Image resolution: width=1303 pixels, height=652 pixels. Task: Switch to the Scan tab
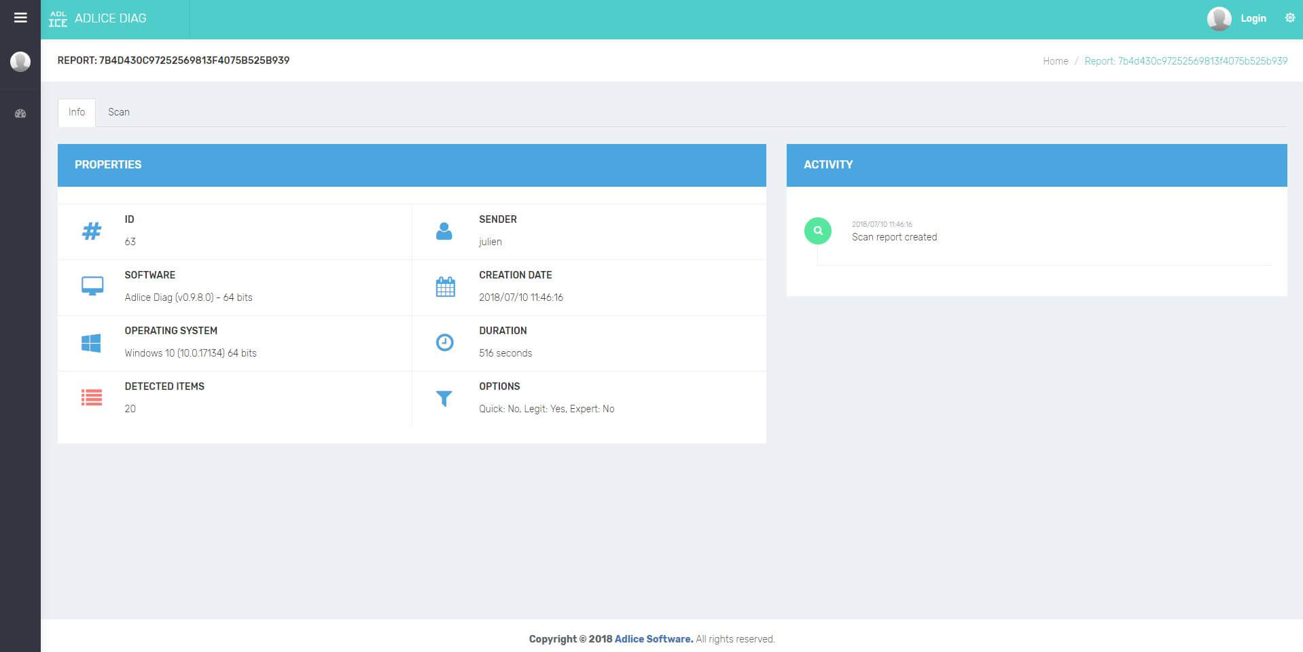click(x=118, y=112)
